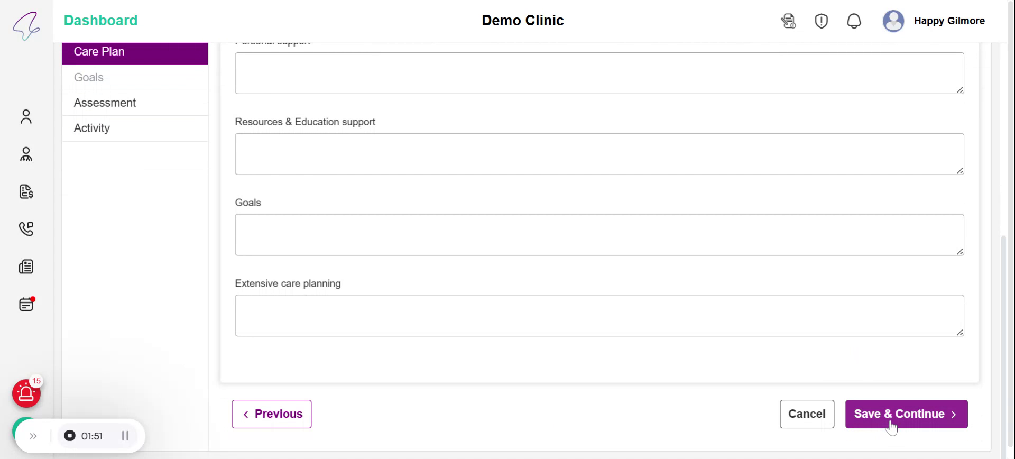The width and height of the screenshot is (1015, 459).
Task: Open the calendar icon with red dot
Action: click(x=26, y=304)
